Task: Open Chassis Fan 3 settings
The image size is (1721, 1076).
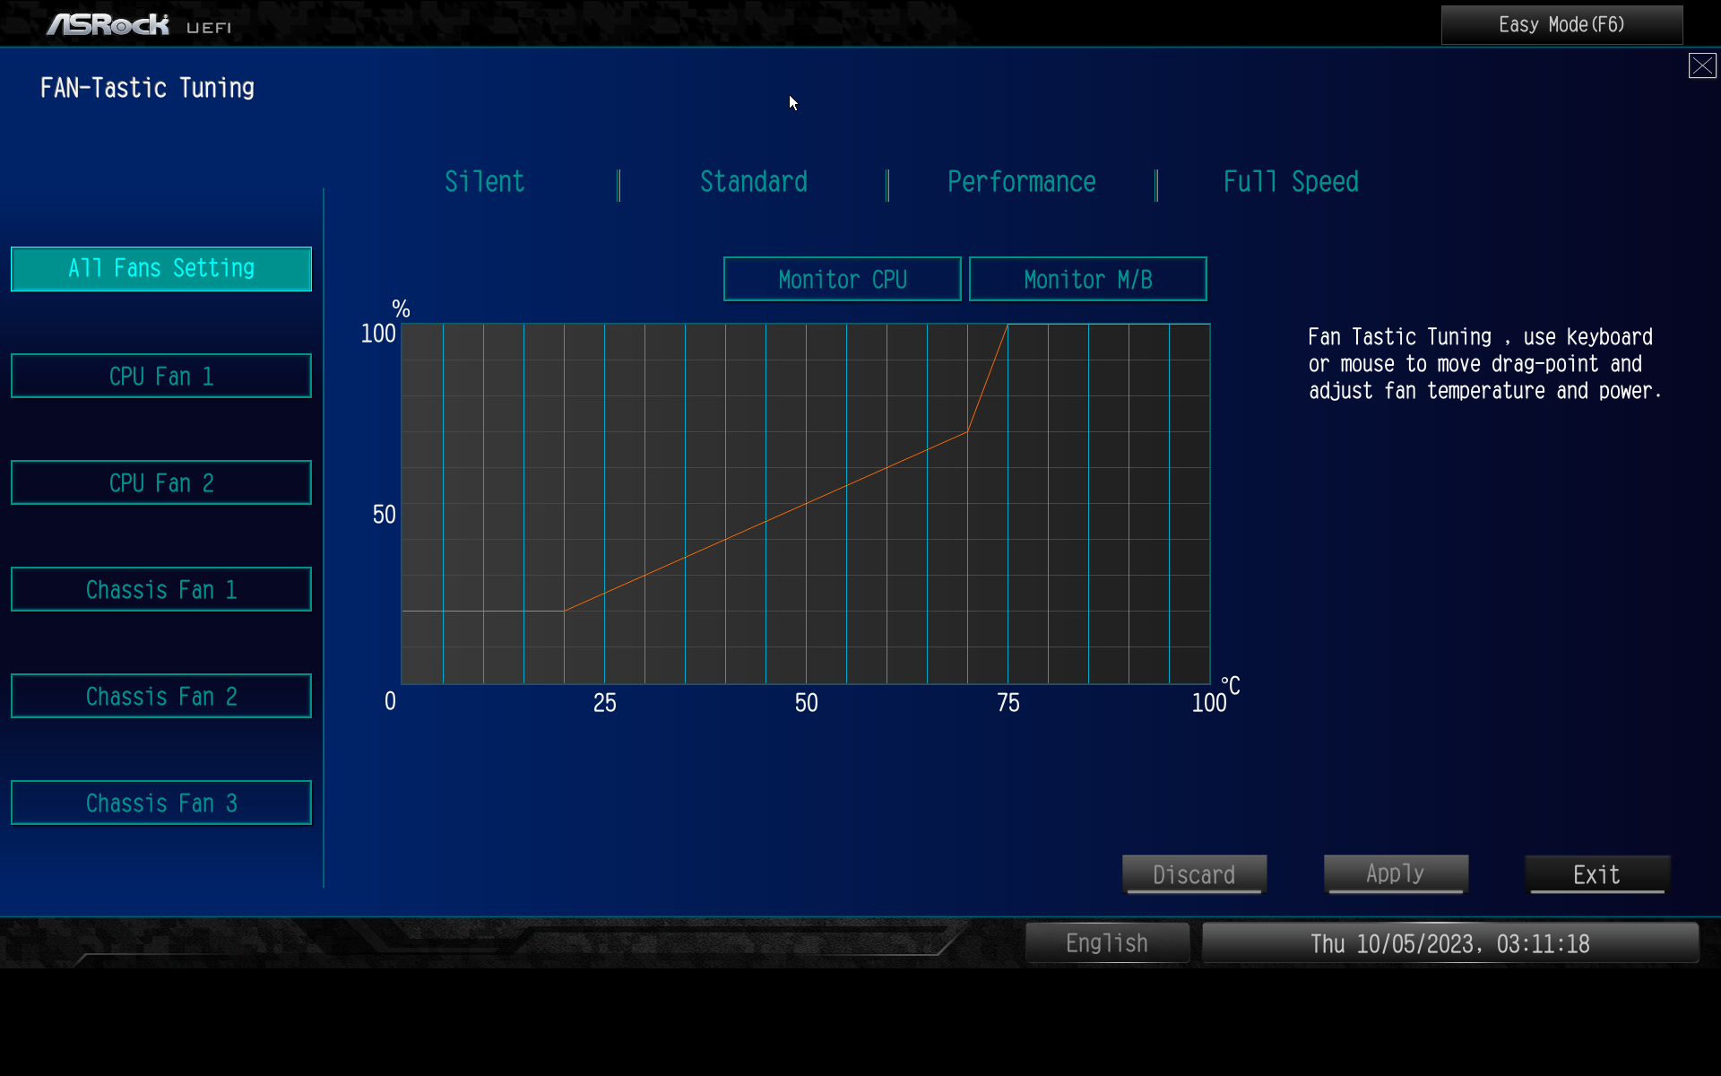Action: coord(161,803)
